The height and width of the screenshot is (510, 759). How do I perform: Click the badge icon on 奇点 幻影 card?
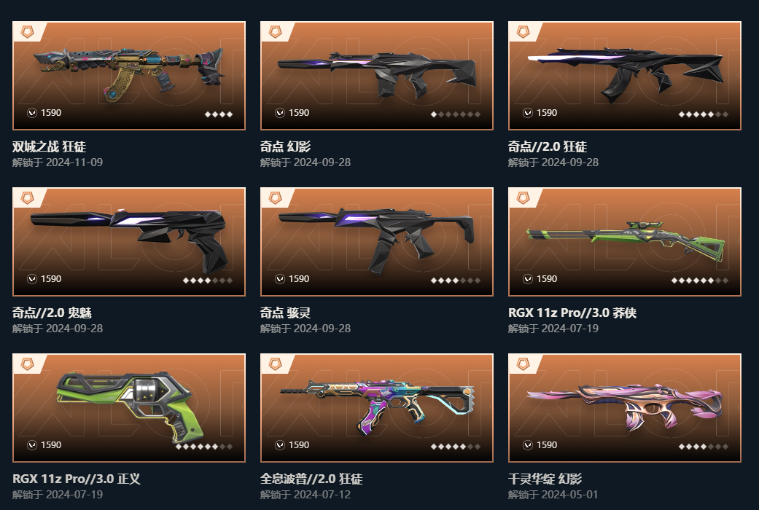[x=276, y=32]
